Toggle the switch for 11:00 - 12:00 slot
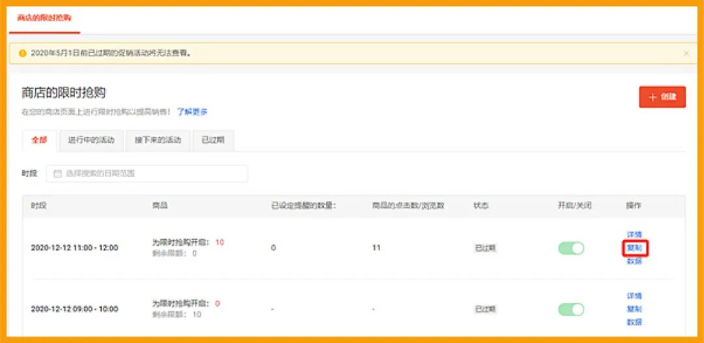Screen dimensions: 704x343 click(571, 248)
